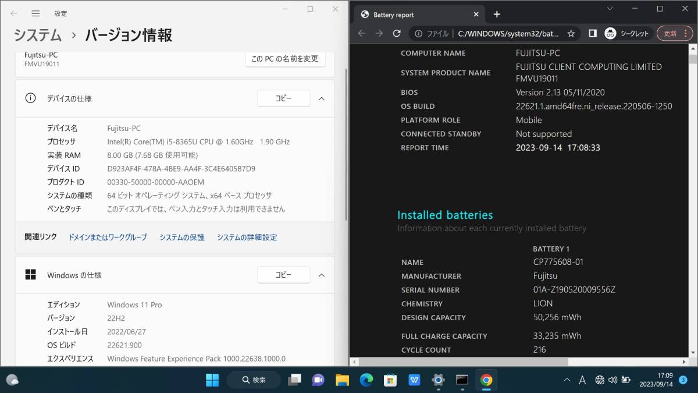This screenshot has height=393, width=698.
Task: Open File Explorer from the taskbar
Action: pyautogui.click(x=342, y=380)
